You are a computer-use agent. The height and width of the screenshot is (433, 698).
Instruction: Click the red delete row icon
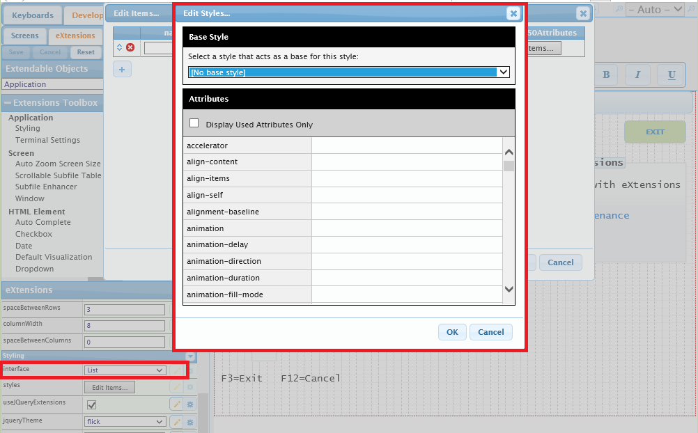130,47
